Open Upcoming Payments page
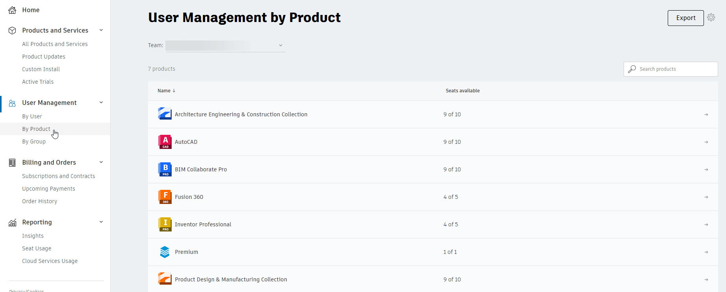 pyautogui.click(x=48, y=189)
